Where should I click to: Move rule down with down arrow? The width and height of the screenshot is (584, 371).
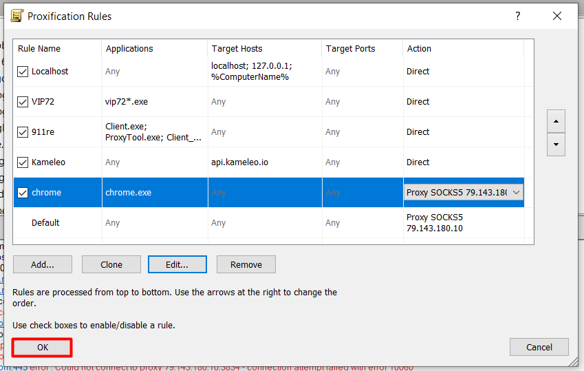pos(555,145)
